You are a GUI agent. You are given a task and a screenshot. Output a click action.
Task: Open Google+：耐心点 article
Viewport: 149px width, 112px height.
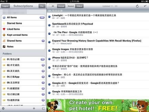click(x=98, y=76)
